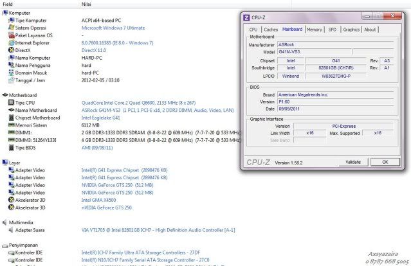Select the ACPI x64-based PC value
This screenshot has width=411, height=266.
[101, 21]
